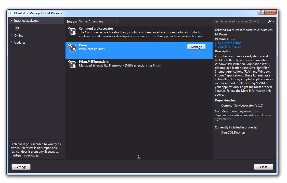Screen dimensions: 287x183
Task: Select the Online tree item
Action: click(x=19, y=36)
